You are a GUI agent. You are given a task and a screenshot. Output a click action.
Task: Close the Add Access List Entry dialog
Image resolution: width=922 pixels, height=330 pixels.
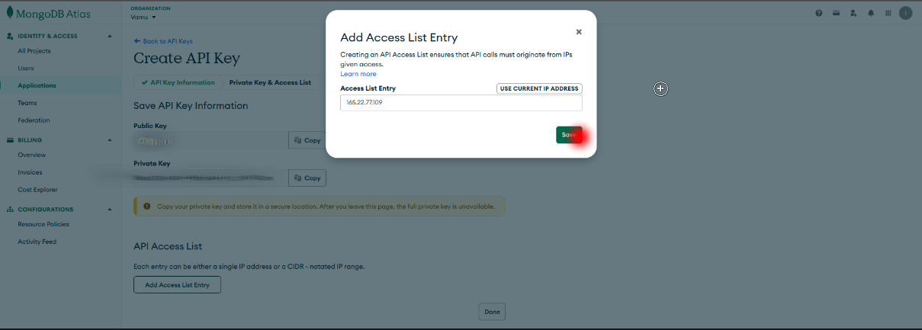579,32
